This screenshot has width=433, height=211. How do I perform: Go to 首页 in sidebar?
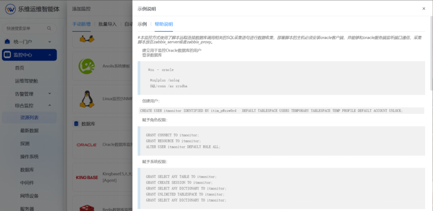pos(20,68)
